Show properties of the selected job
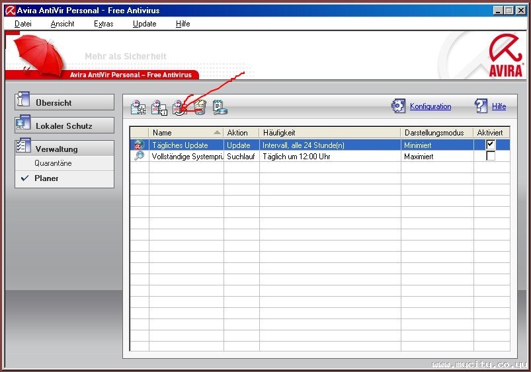 [159, 108]
